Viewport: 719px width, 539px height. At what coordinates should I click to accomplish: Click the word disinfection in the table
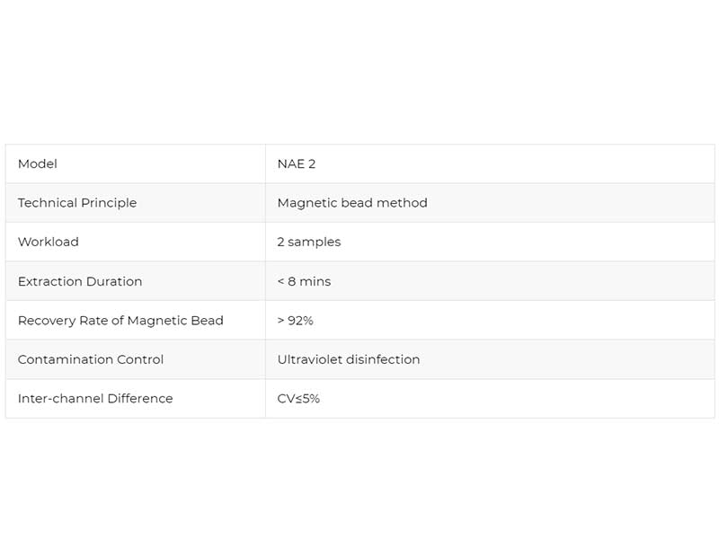tap(384, 359)
